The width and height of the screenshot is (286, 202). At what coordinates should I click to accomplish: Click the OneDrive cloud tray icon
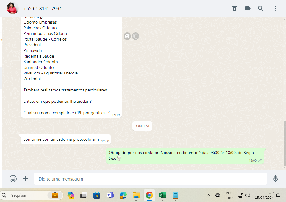coord(218,195)
